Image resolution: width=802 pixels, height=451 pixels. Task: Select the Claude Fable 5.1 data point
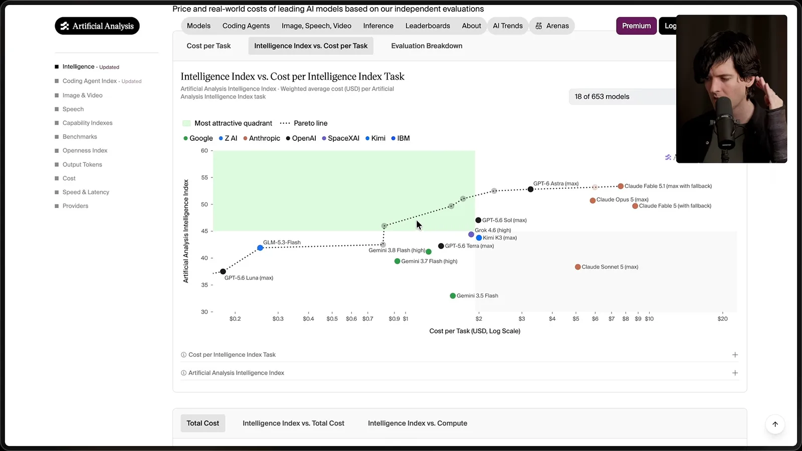coord(621,186)
